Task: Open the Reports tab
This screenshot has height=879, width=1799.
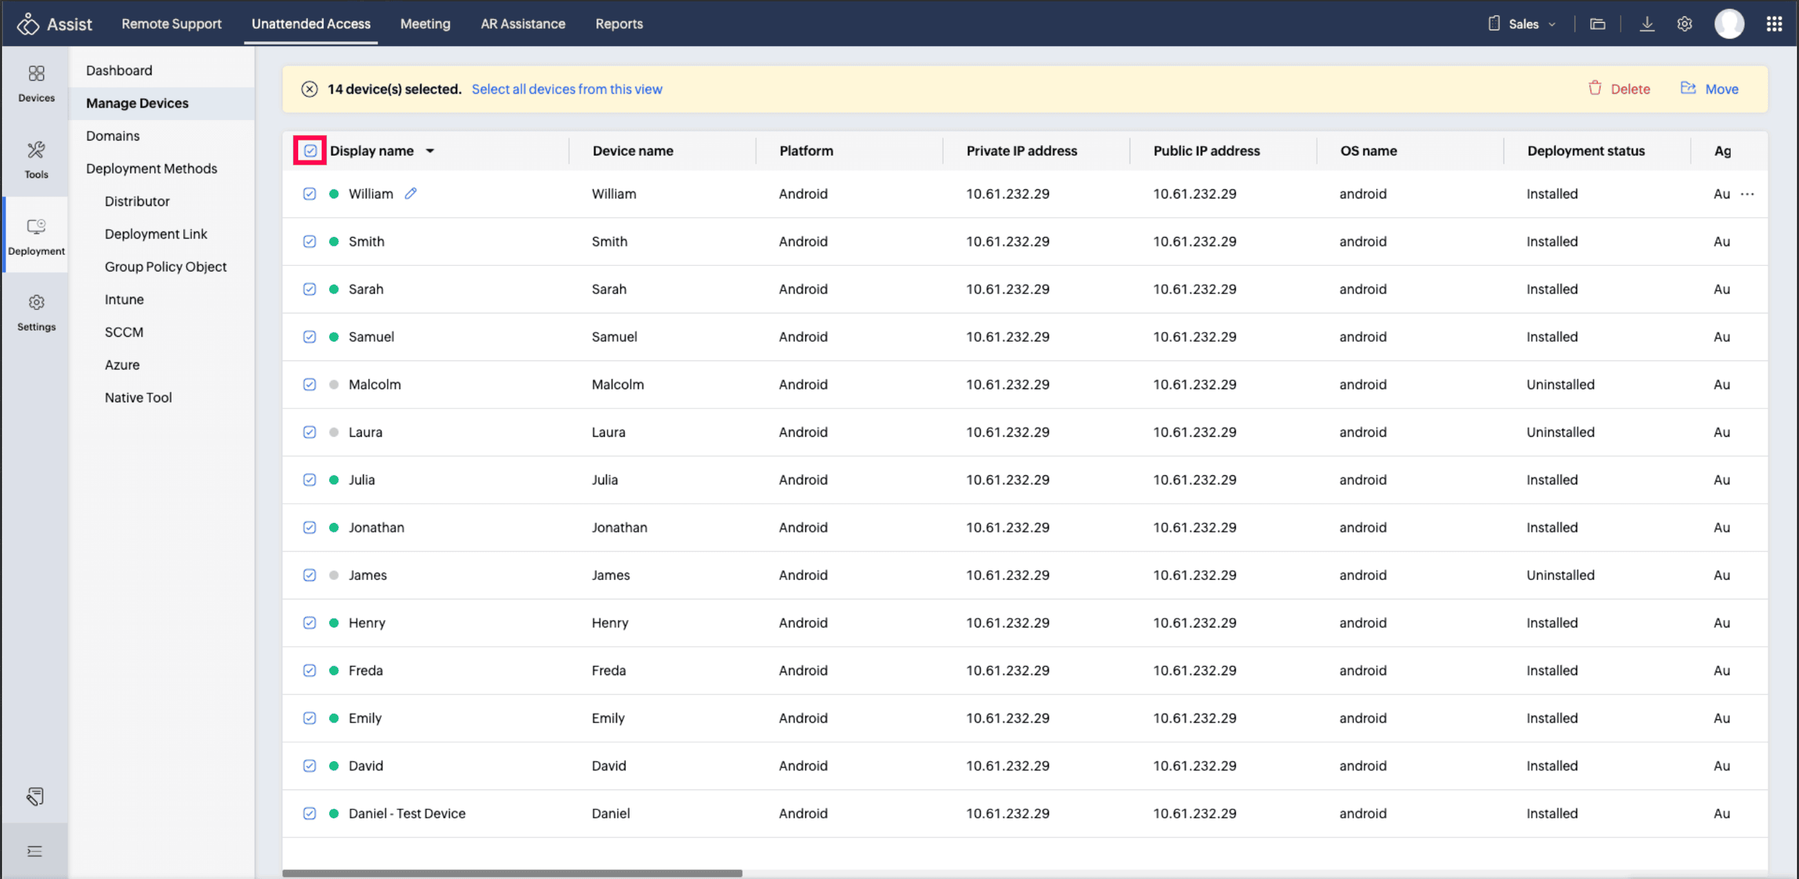Action: (618, 23)
